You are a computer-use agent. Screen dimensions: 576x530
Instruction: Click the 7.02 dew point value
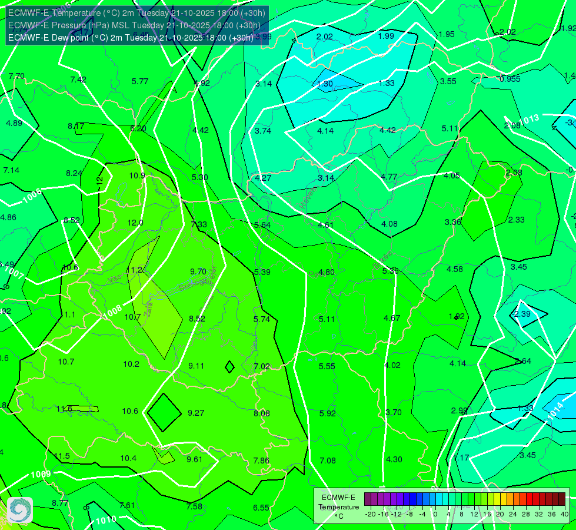[262, 367]
